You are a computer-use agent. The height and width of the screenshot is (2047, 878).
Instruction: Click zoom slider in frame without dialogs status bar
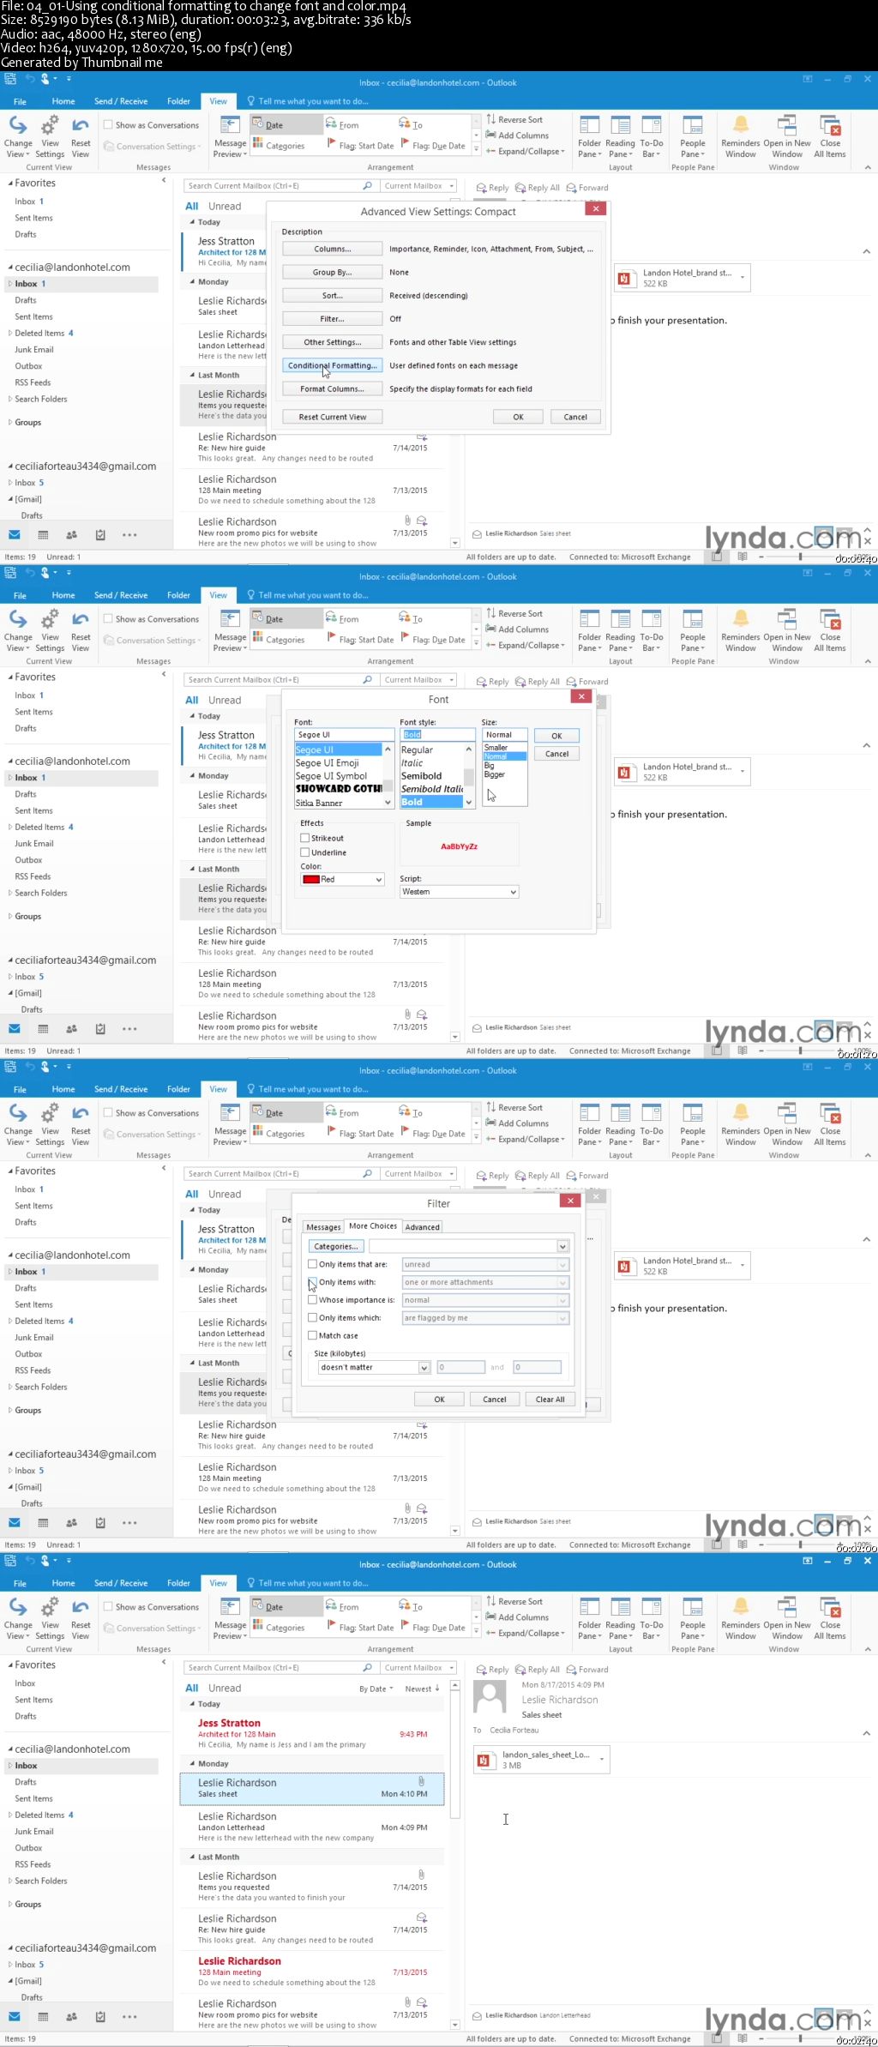tap(800, 2038)
